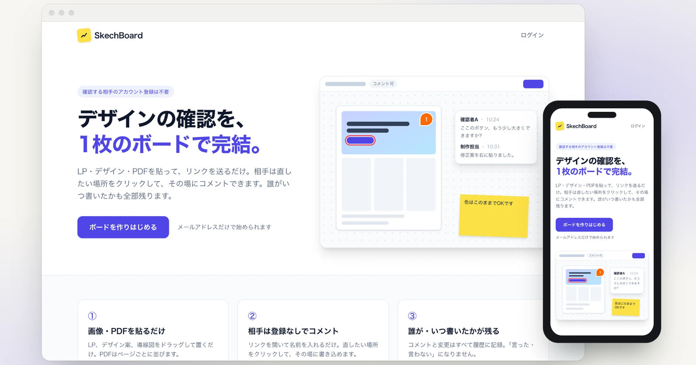Click the yellow SkechBoard logo icon in the desktop header
This screenshot has width=696, height=365.
[84, 35]
